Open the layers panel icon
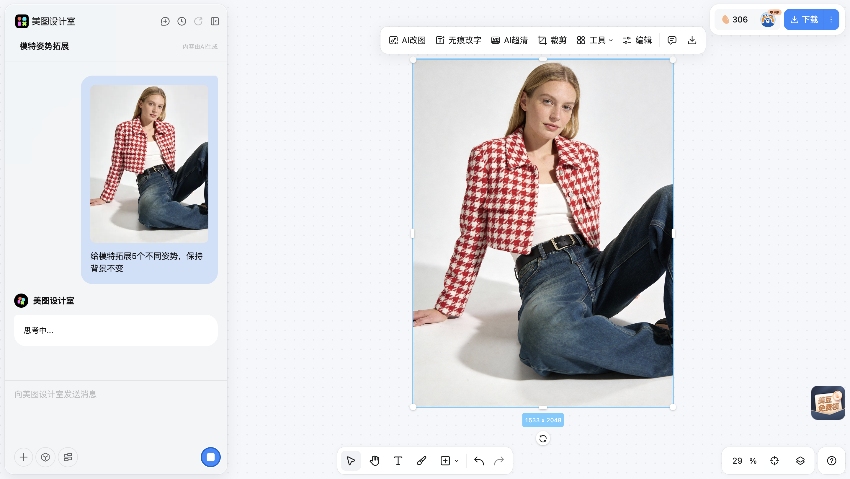Screen dimensions: 850x479 coord(800,460)
